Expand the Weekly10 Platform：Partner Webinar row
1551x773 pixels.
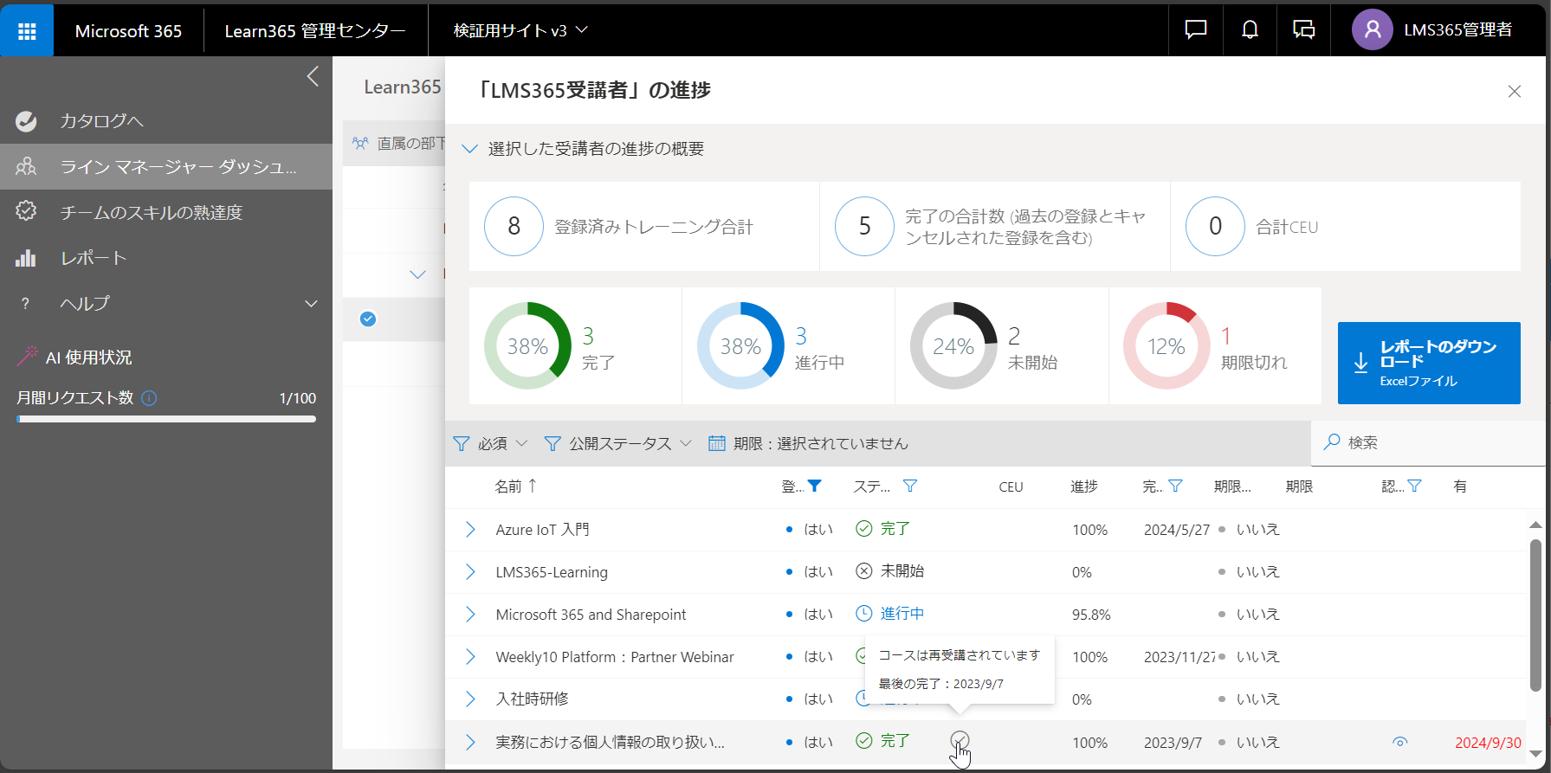[470, 657]
